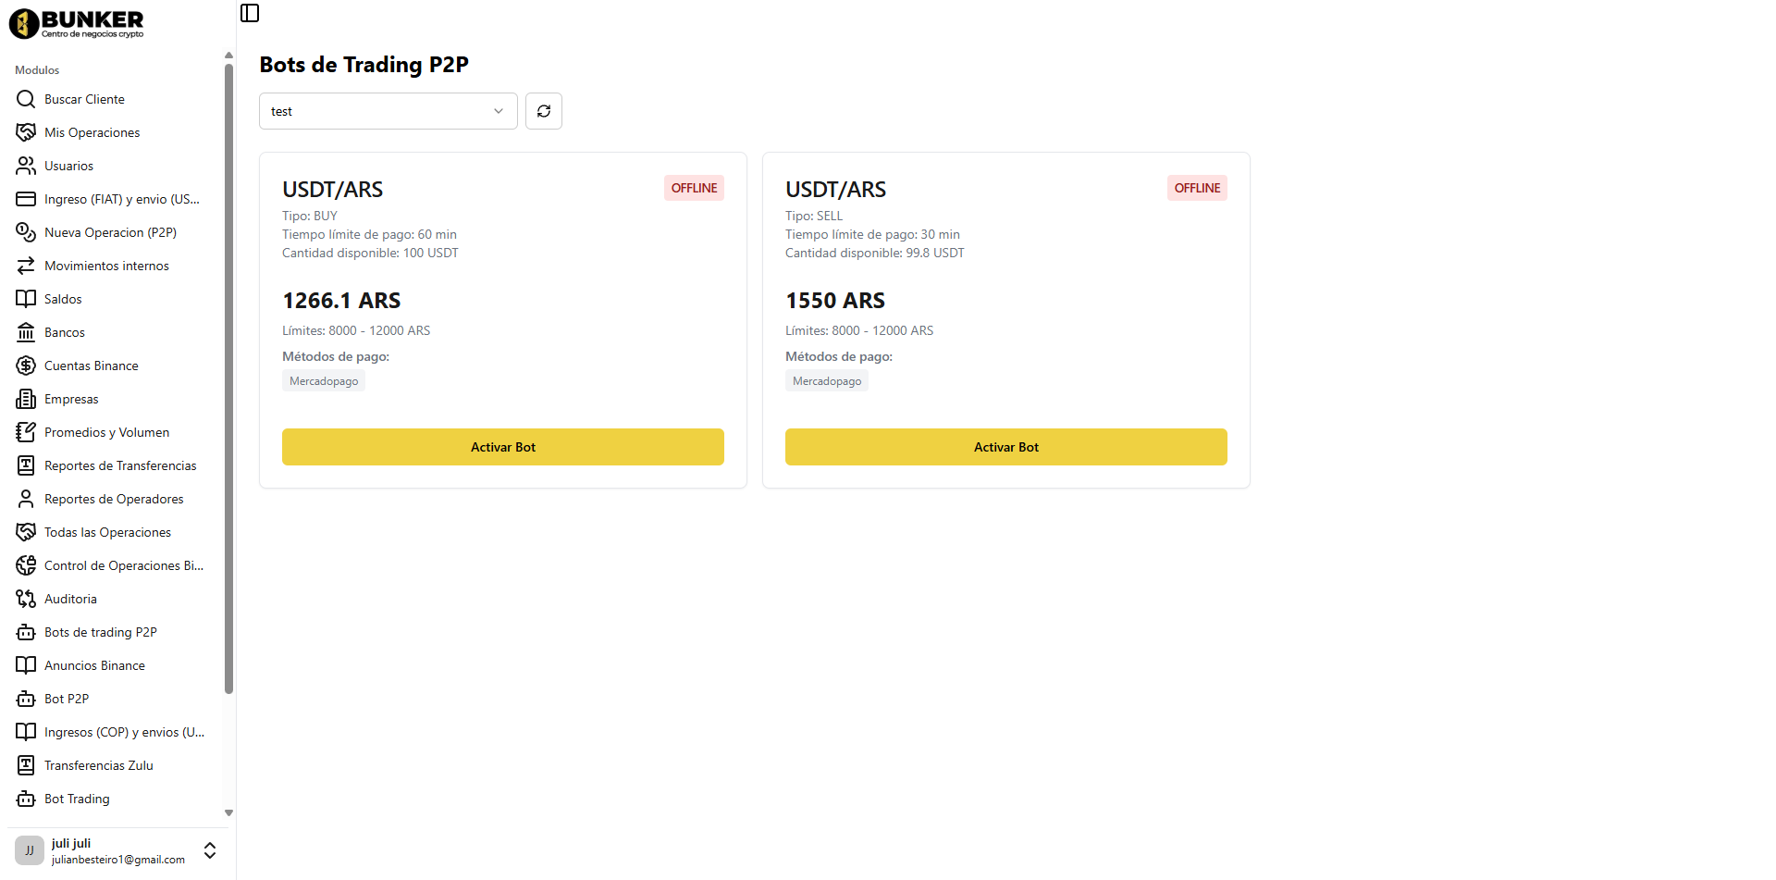Expand the juli juli user menu
The image size is (1776, 880).
[x=210, y=850]
